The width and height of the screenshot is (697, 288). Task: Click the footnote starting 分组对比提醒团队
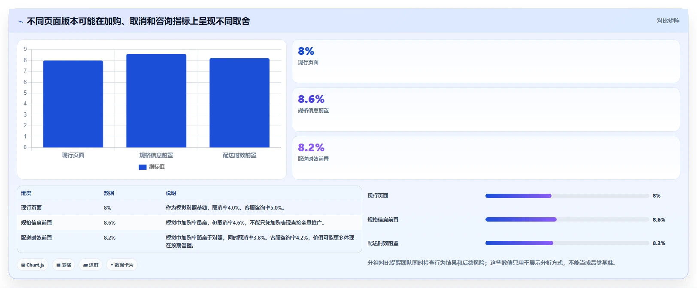(493, 263)
